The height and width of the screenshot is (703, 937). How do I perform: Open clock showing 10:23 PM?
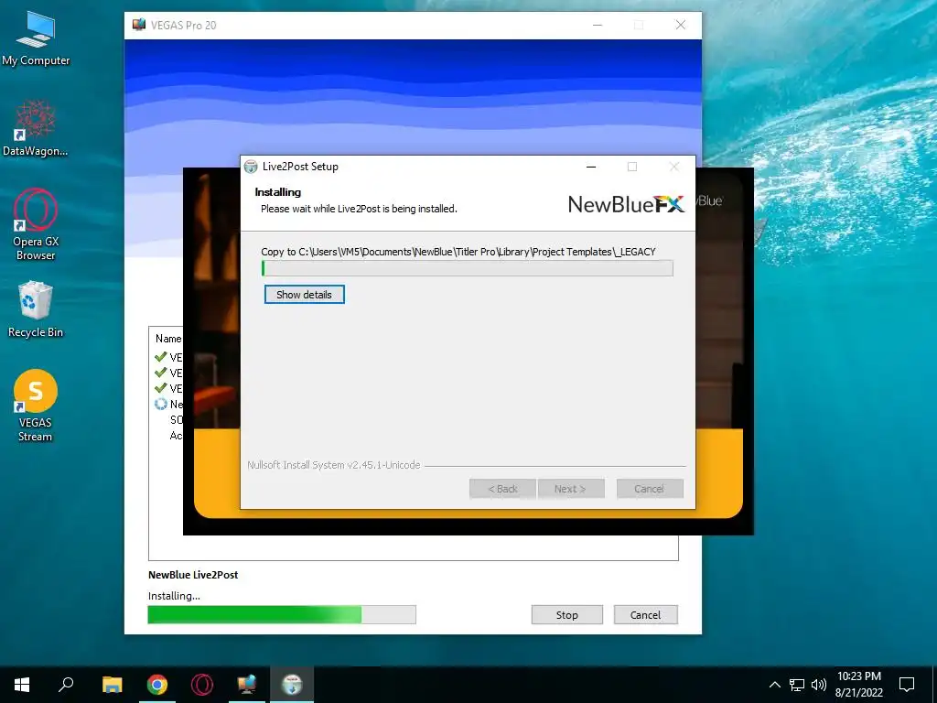coord(858,685)
